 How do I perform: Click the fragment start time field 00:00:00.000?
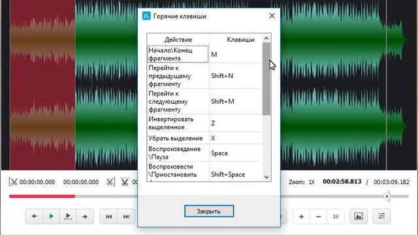pos(37,182)
